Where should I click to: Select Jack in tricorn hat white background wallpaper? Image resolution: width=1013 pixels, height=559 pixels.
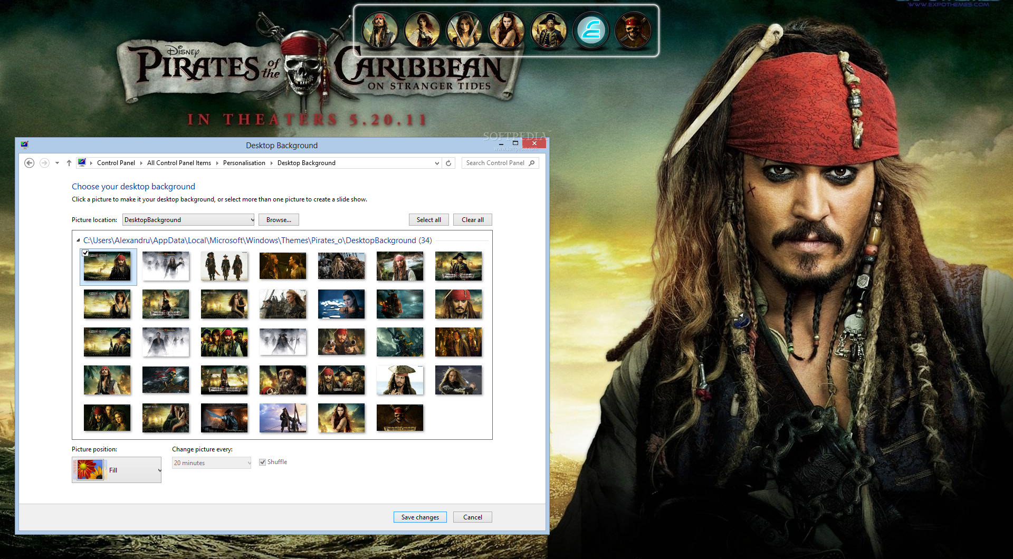pos(400,380)
